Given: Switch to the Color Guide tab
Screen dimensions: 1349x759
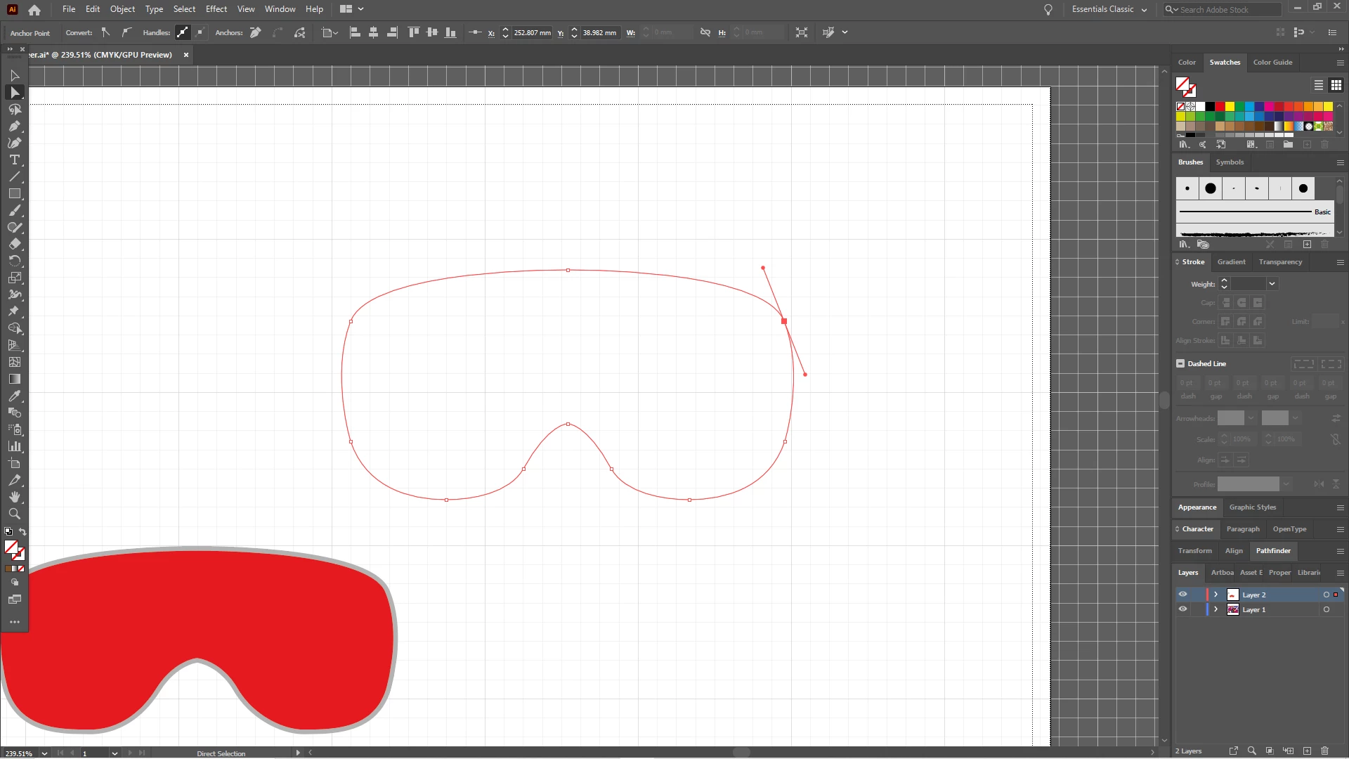Looking at the screenshot, I should pyautogui.click(x=1272, y=62).
